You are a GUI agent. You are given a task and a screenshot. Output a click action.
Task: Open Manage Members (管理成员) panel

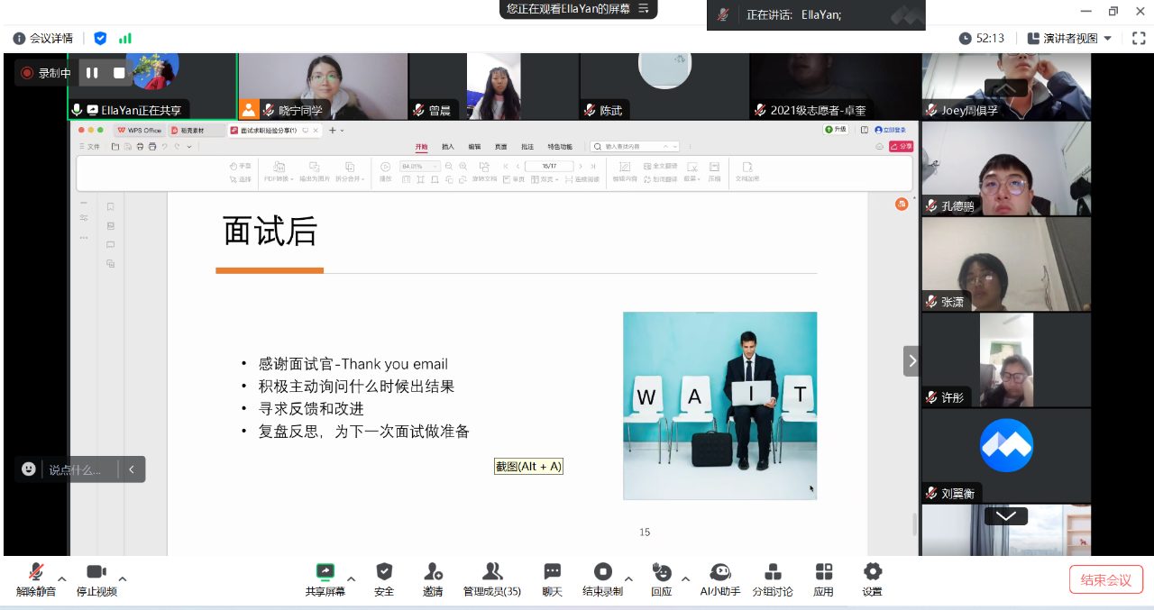click(x=491, y=572)
